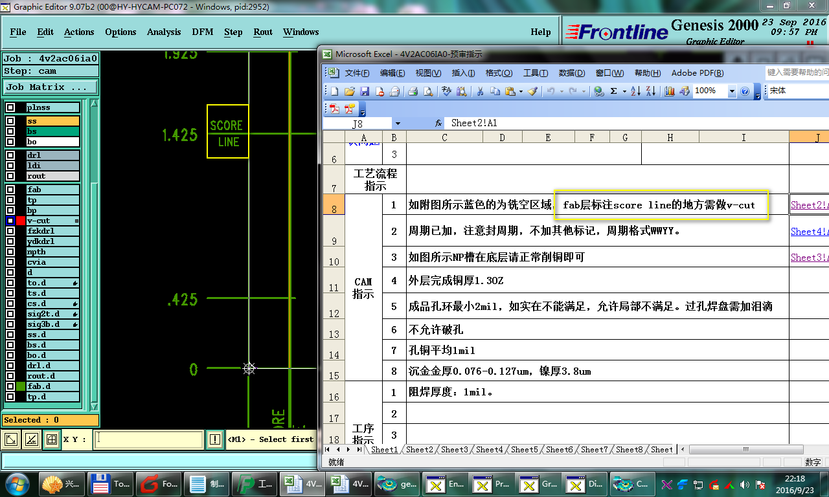Run Excel spelling check icon
This screenshot has width=829, height=497.
click(x=446, y=91)
